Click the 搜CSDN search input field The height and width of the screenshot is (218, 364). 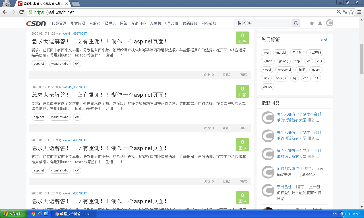tap(263, 23)
